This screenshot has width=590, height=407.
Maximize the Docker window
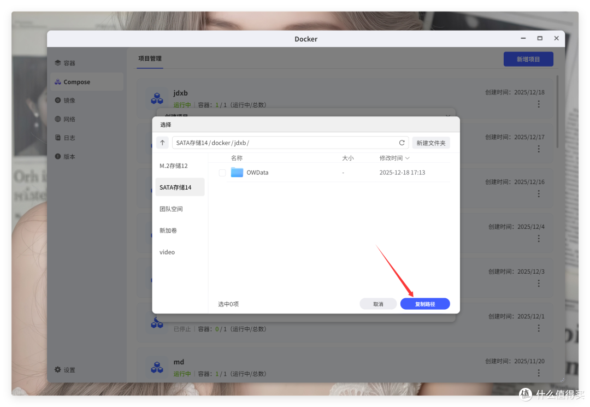(540, 38)
